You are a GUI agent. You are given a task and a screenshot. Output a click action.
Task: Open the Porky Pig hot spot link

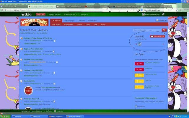point(148,80)
